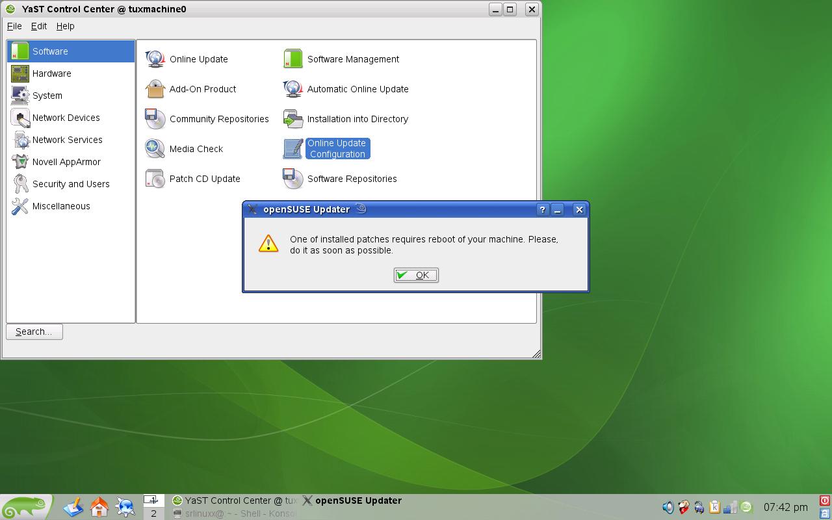This screenshot has height=520, width=832.
Task: Click the openSUSE Updater help question-mark button
Action: pos(543,209)
